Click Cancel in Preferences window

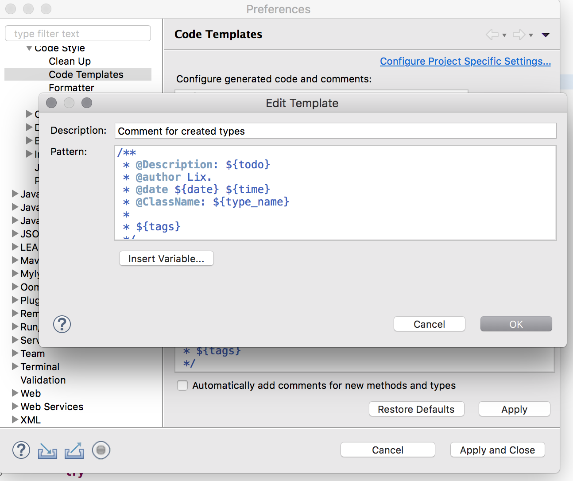[x=388, y=450]
